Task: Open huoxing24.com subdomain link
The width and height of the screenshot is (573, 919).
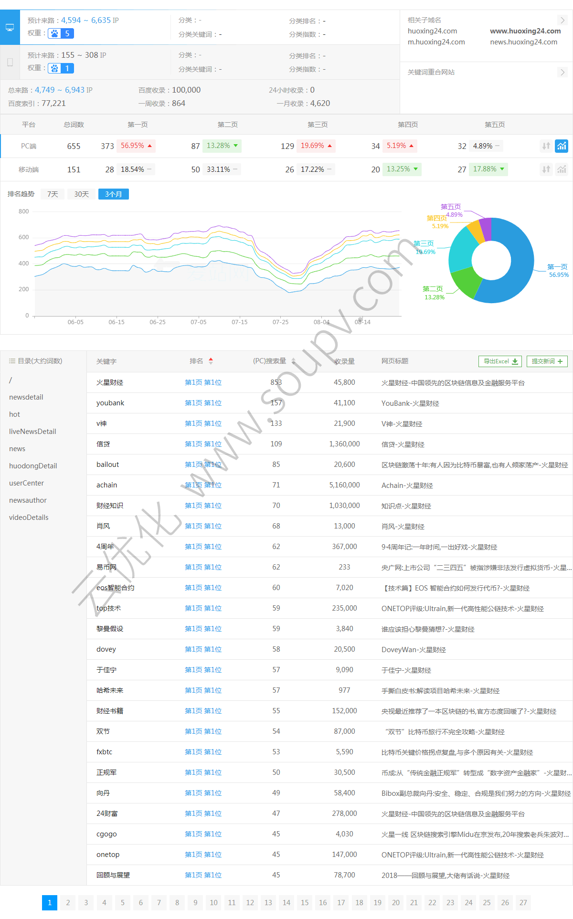Action: tap(432, 31)
